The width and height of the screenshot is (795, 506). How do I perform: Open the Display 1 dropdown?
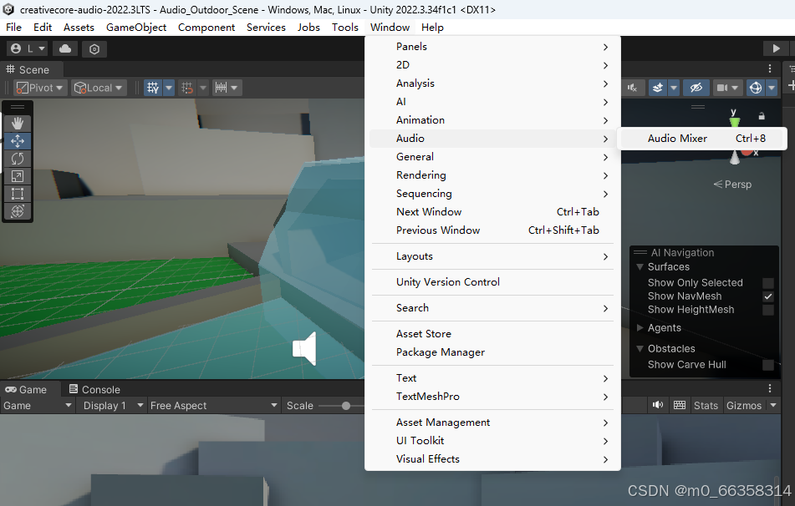[111, 405]
